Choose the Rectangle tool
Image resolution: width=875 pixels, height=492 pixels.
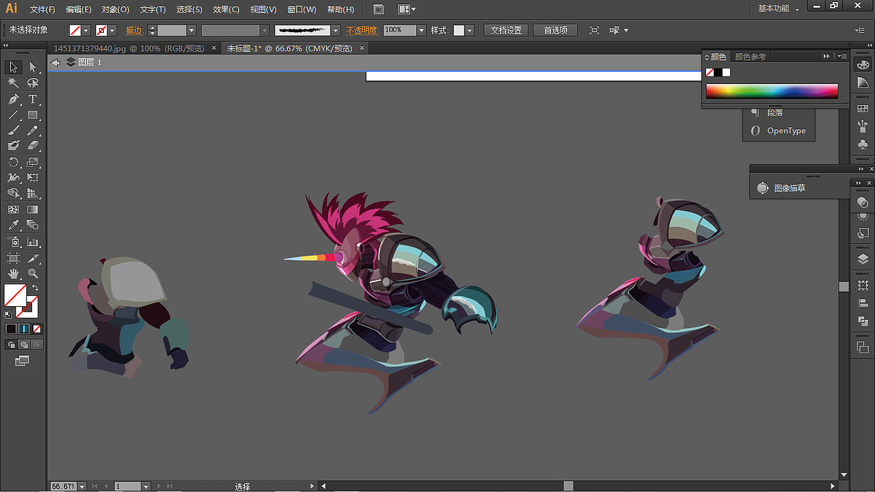[x=33, y=115]
